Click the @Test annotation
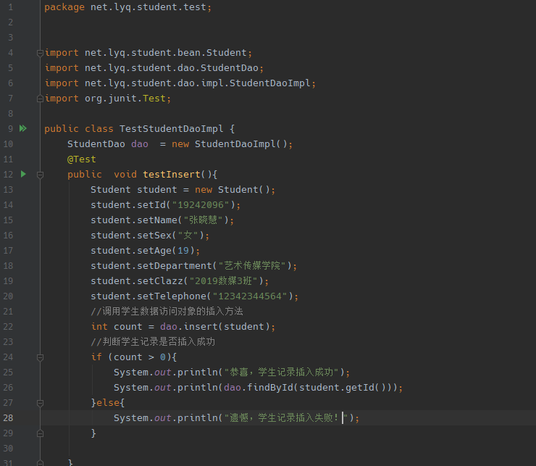This screenshot has height=466, width=536. coord(82,159)
